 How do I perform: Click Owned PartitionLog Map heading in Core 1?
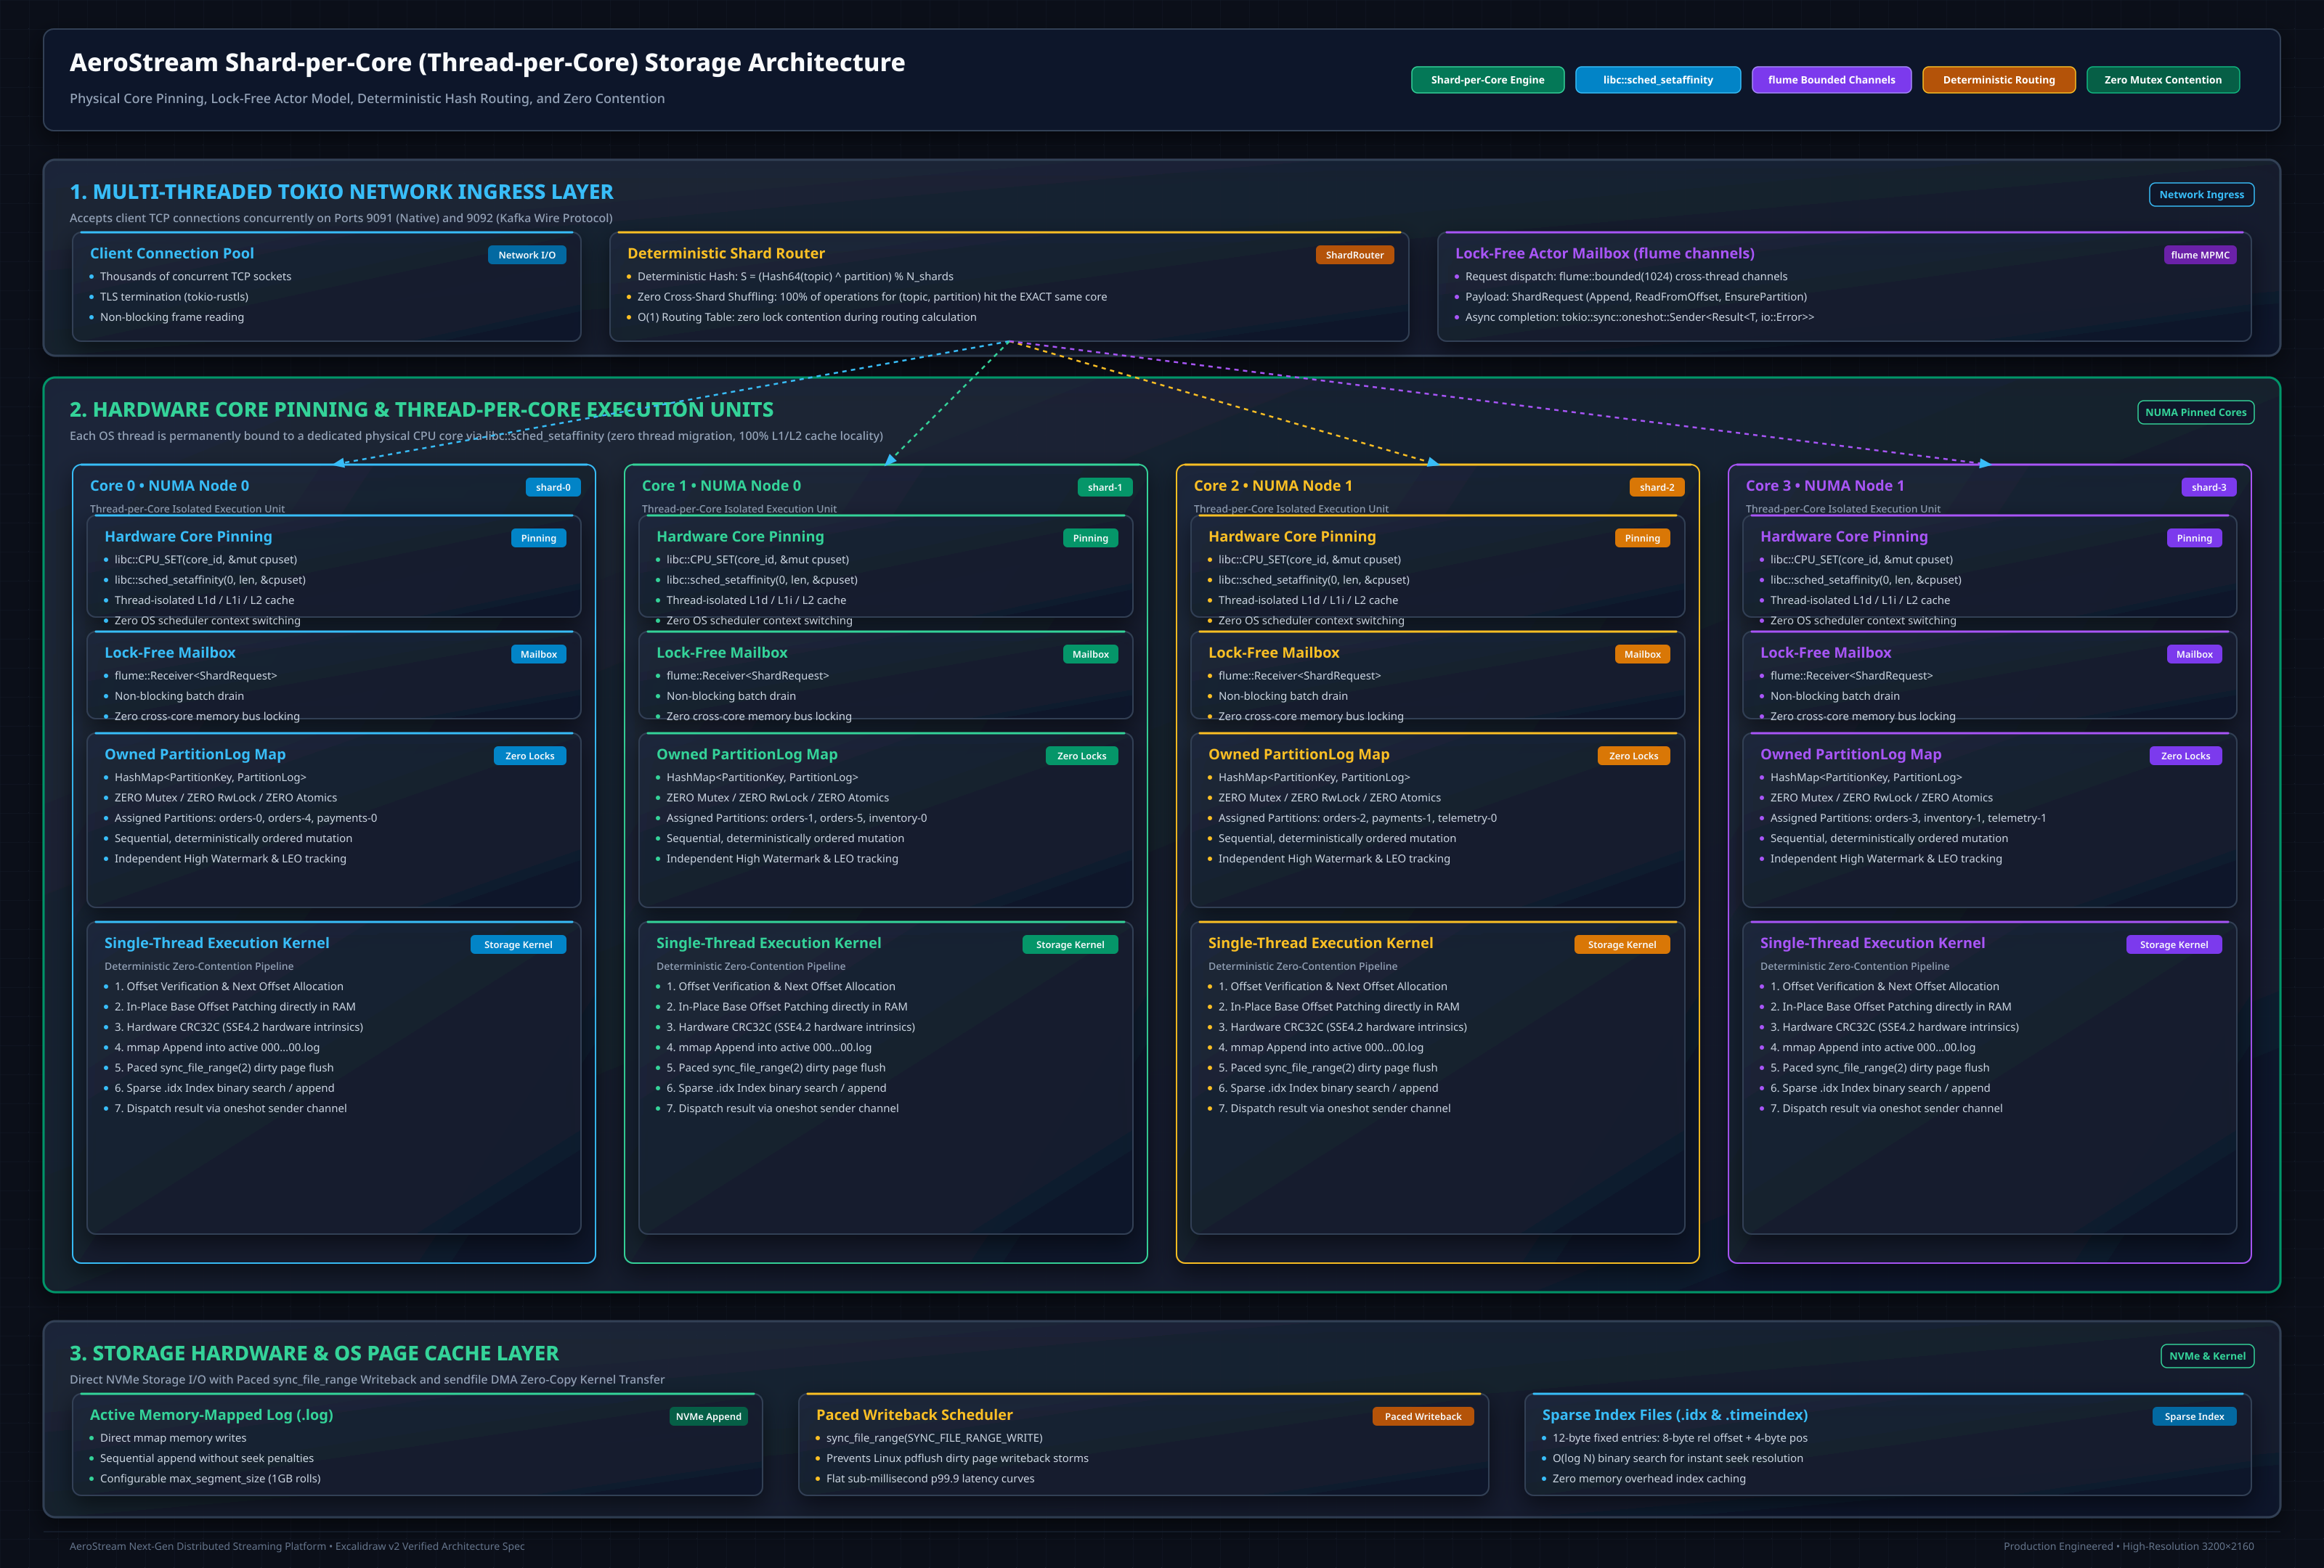pos(747,756)
